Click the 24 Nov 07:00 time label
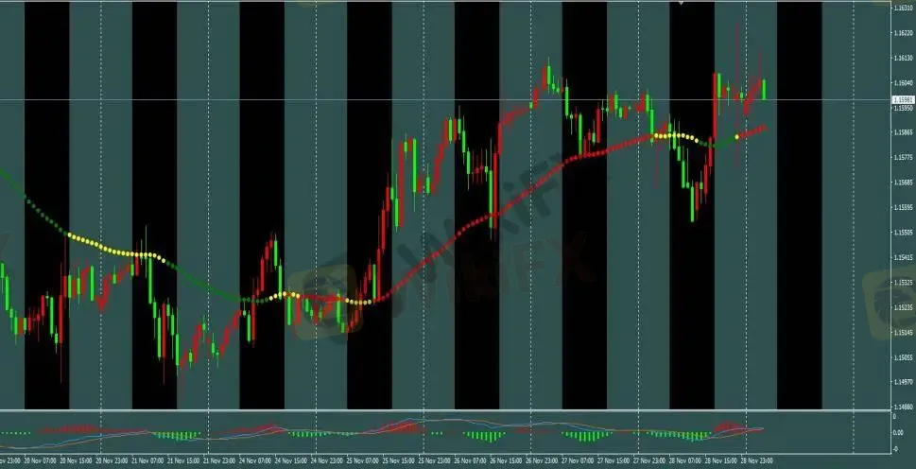Image resolution: width=916 pixels, height=469 pixels. (x=255, y=460)
